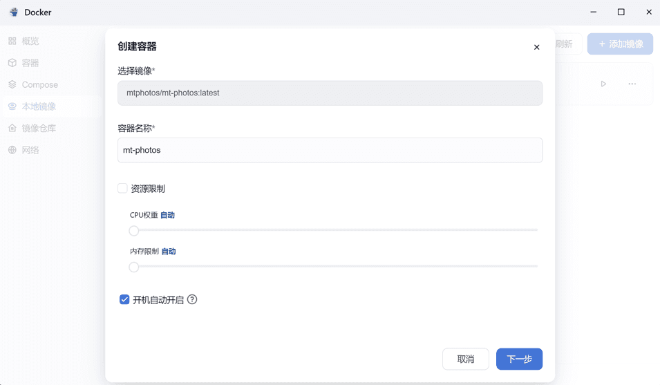
Task: Open 网络 in sidebar
Action: point(50,150)
